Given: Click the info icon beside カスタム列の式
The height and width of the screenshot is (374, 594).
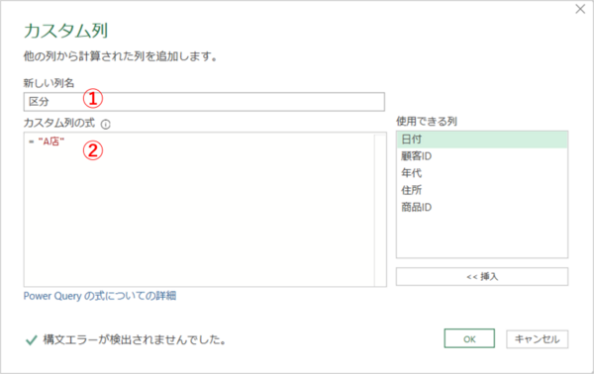Looking at the screenshot, I should [106, 124].
